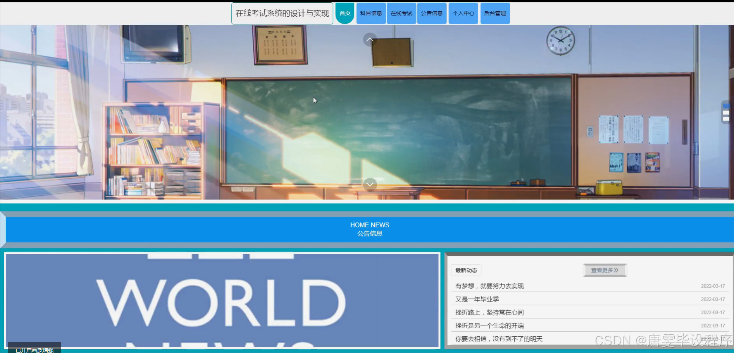The width and height of the screenshot is (734, 353).
Task: Click the 查看更多 button
Action: 605,270
